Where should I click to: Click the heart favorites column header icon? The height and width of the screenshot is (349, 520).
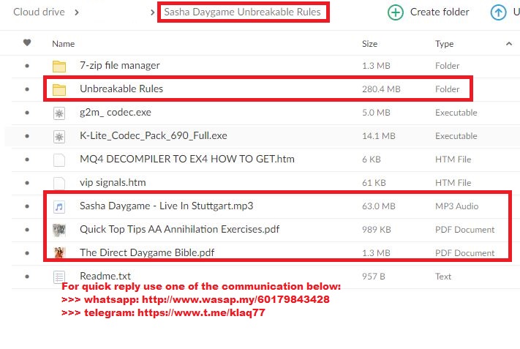coord(27,42)
